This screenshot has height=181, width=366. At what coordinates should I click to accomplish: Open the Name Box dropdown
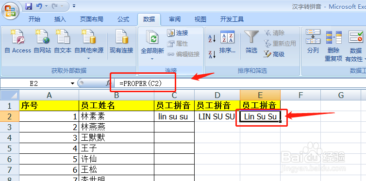73,83
